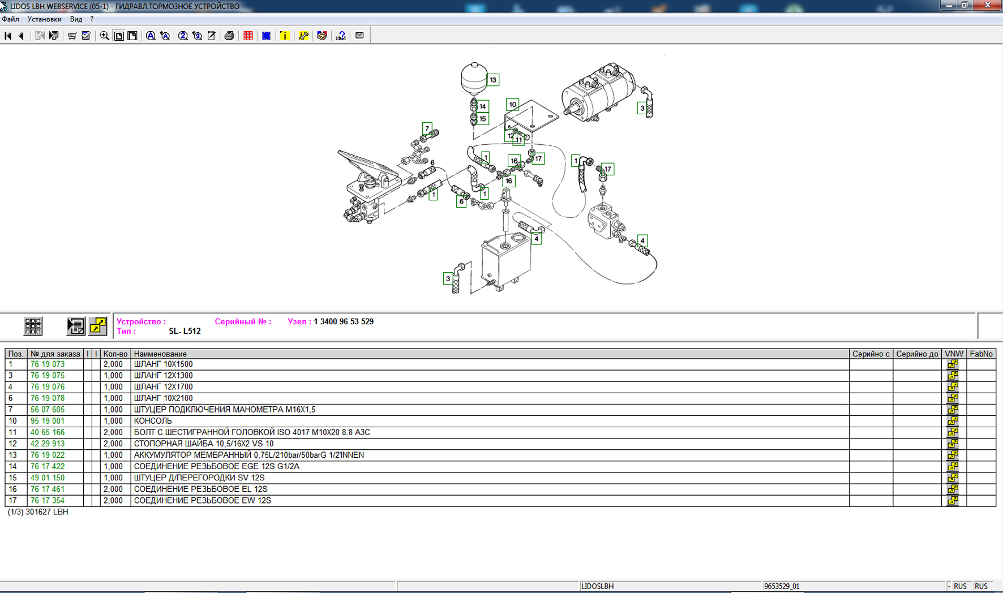This screenshot has width=1003, height=593.
Task: Click the envelope mail icon
Action: pos(359,36)
